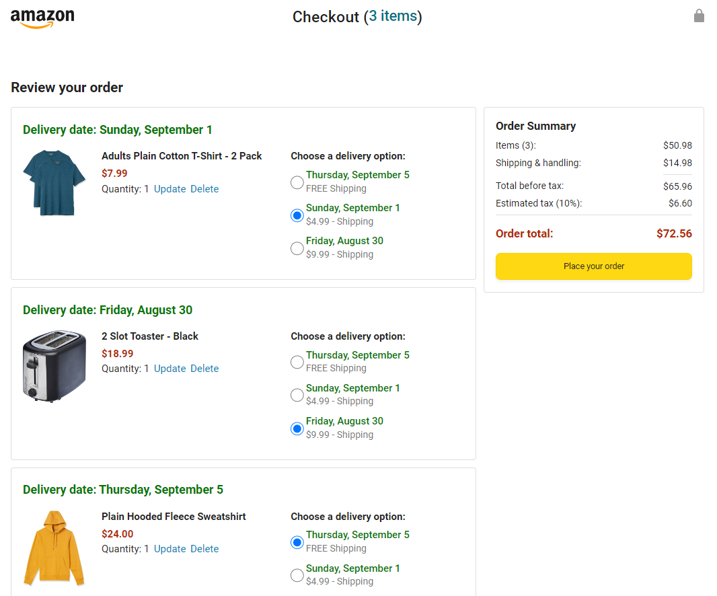Click the Plain Hooded Fleece Sweatshirt title
The width and height of the screenshot is (717, 596).
174,517
